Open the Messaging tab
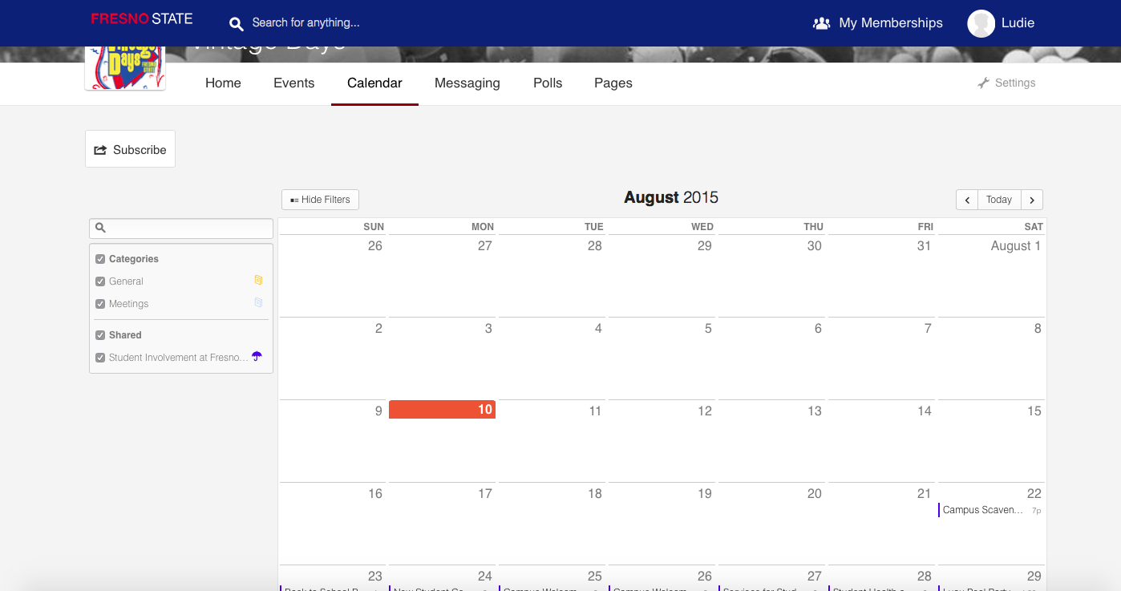Screen dimensions: 1121x591 coord(467,83)
